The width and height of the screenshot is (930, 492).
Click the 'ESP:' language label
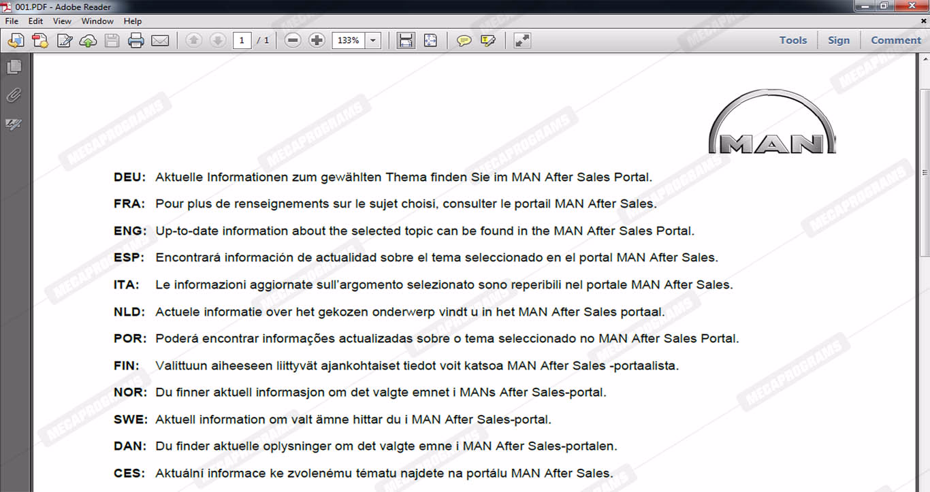click(129, 258)
